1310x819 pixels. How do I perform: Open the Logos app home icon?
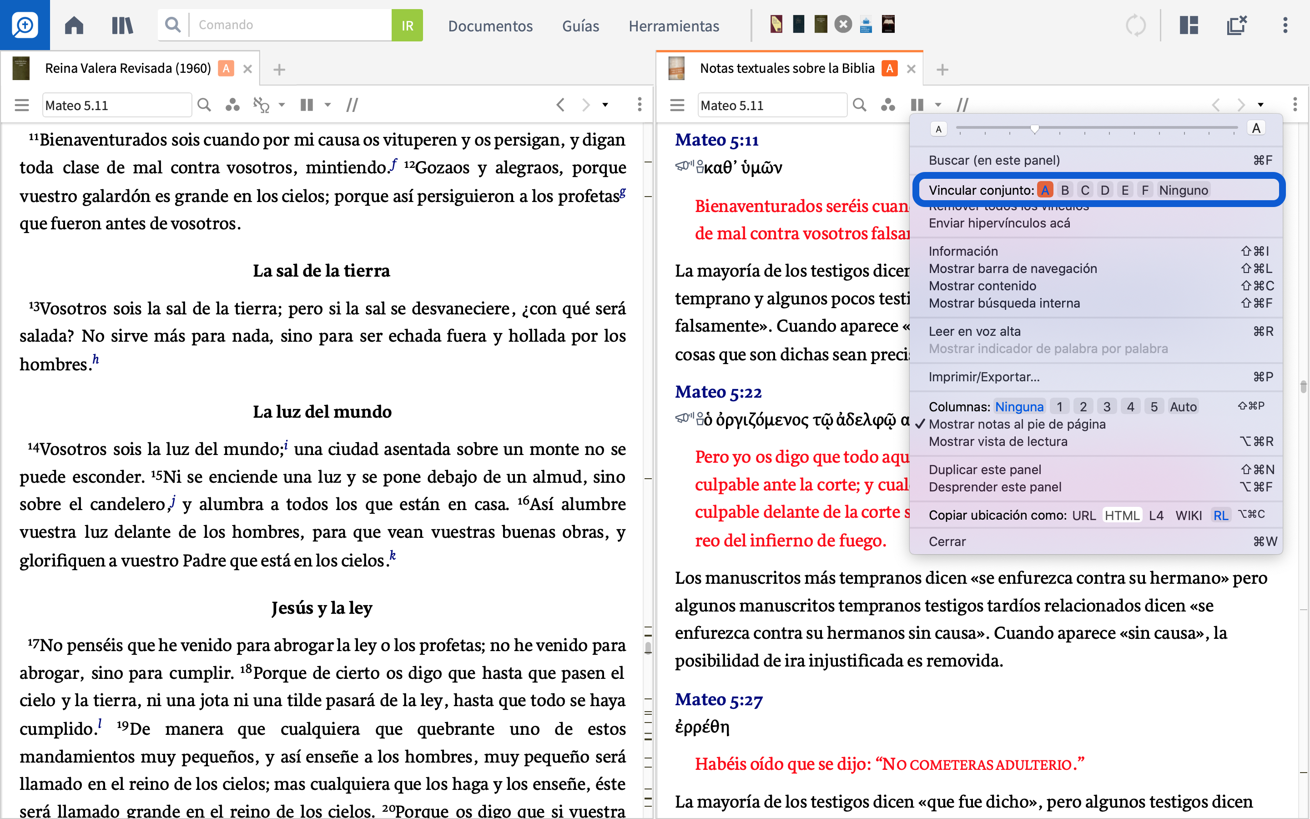coord(25,25)
